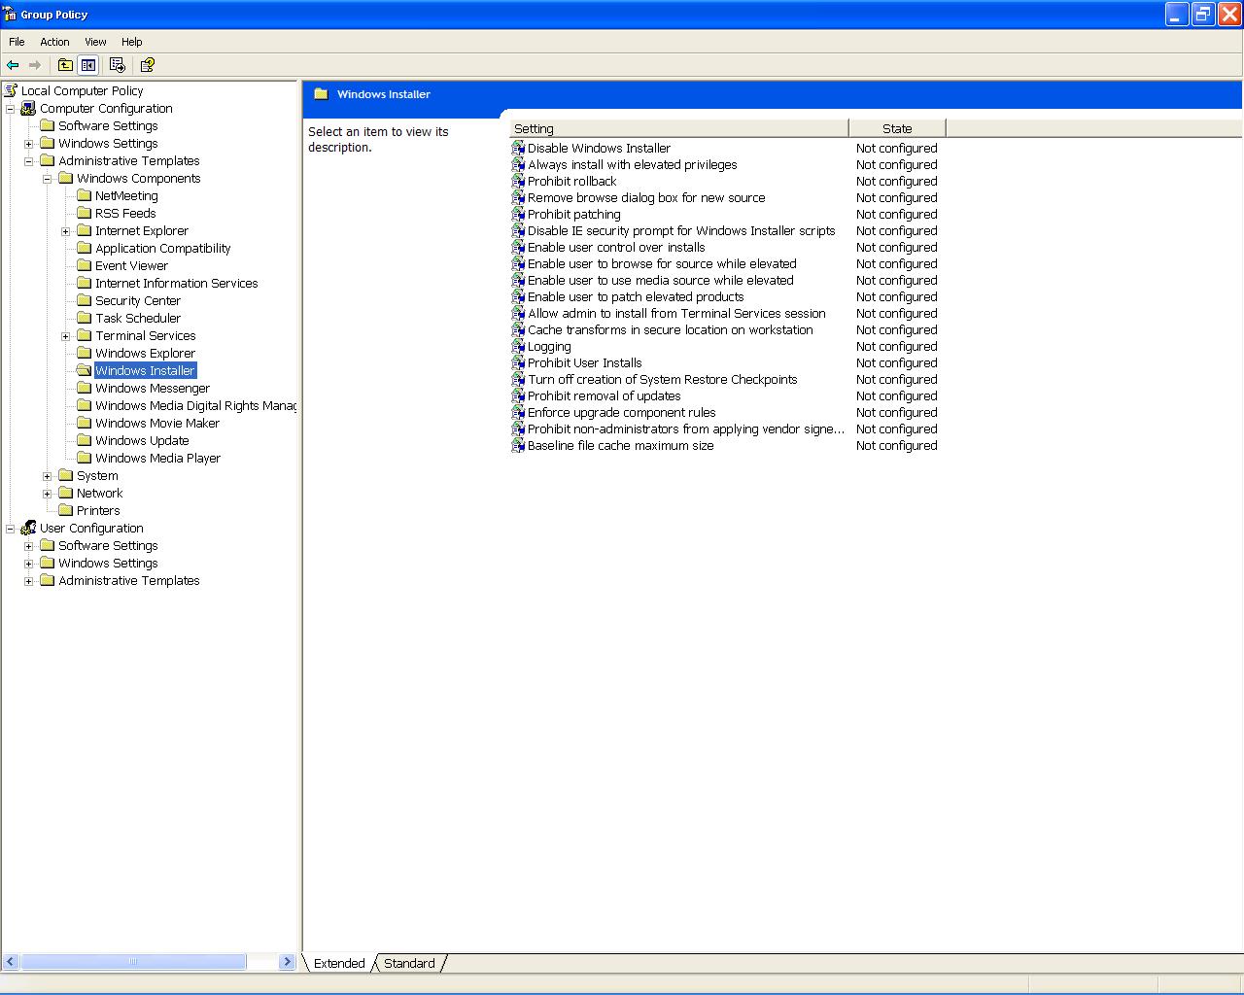Click the policy icon beside Baseline file cache maximum size
Screen dimensions: 1244x995
pos(518,445)
